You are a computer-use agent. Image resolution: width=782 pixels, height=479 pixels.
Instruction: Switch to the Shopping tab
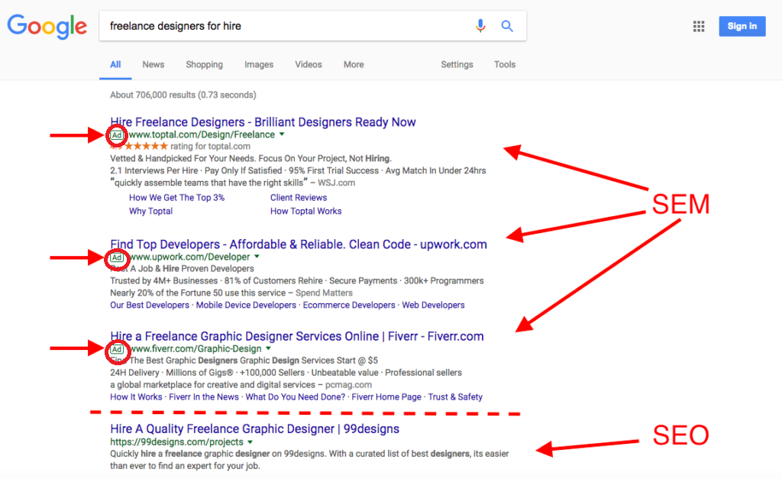coord(204,64)
